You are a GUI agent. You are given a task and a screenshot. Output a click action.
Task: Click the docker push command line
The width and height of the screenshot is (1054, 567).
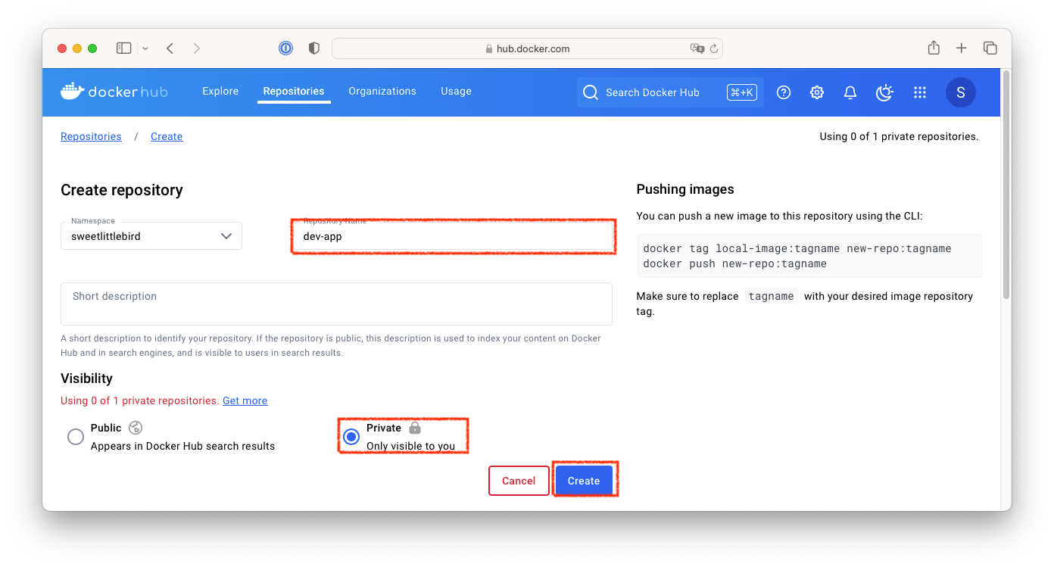(734, 263)
